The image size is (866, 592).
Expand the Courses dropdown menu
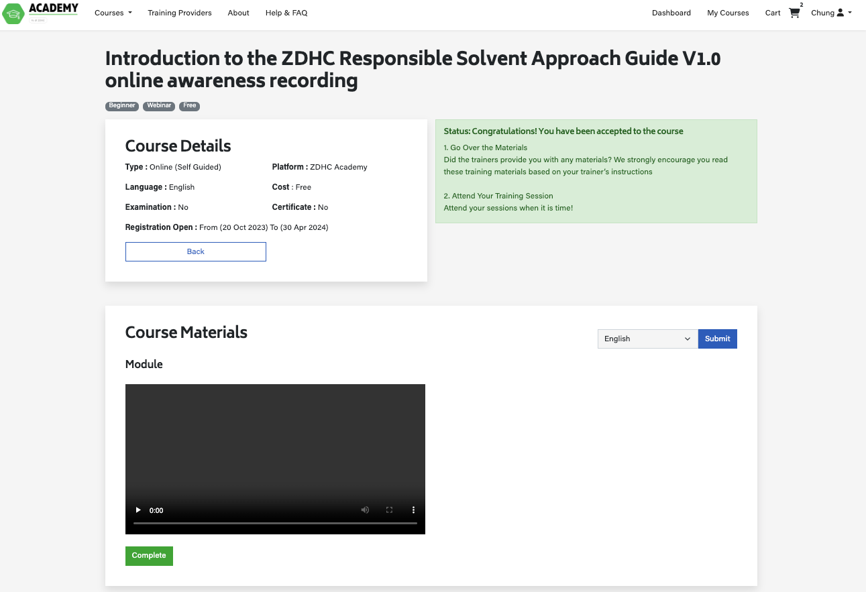tap(113, 13)
